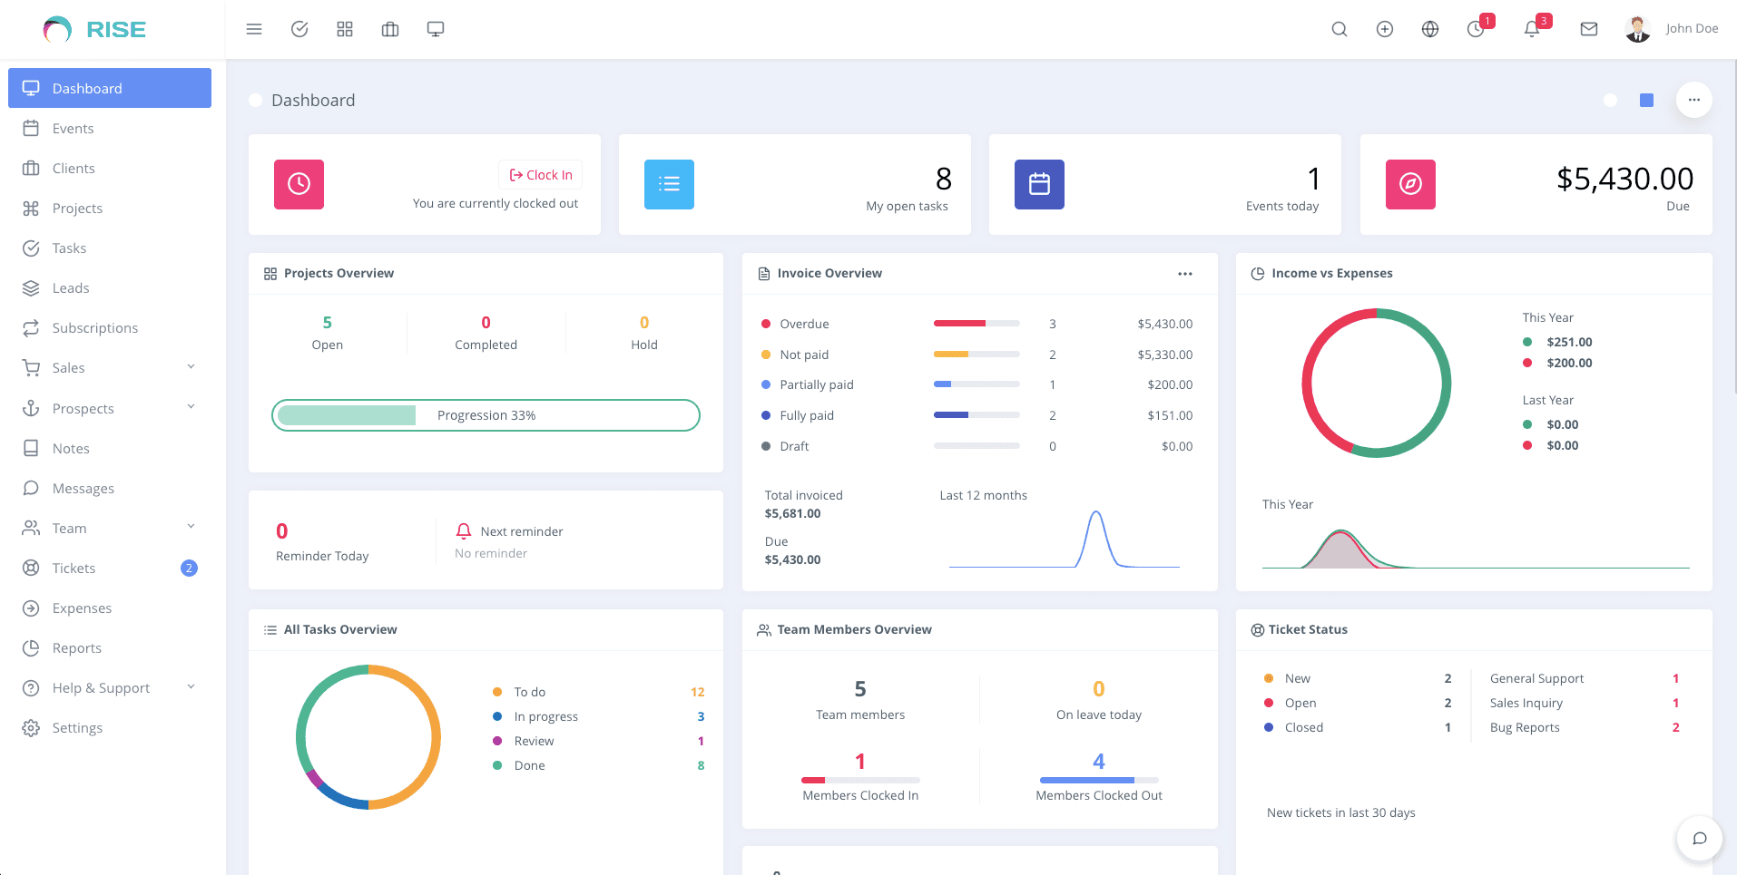Viewport: 1737px width, 875px height.
Task: Click the notifications bell icon
Action: pyautogui.click(x=1533, y=29)
